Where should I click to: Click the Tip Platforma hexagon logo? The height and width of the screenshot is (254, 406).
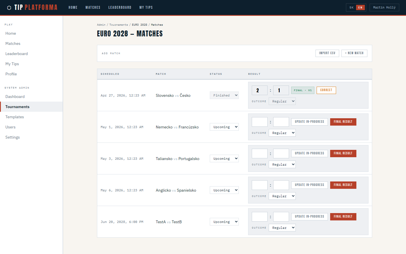[x=9, y=8]
